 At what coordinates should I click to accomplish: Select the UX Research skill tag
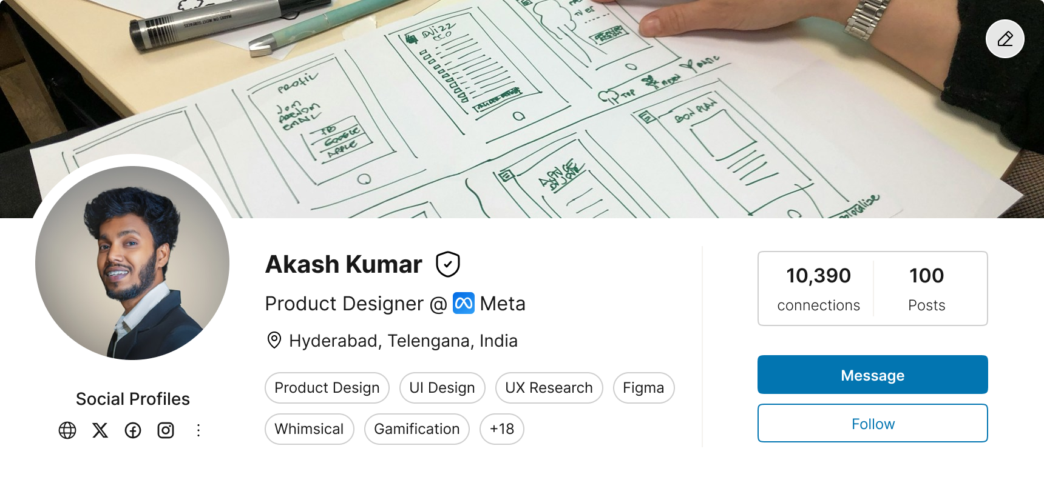(549, 388)
